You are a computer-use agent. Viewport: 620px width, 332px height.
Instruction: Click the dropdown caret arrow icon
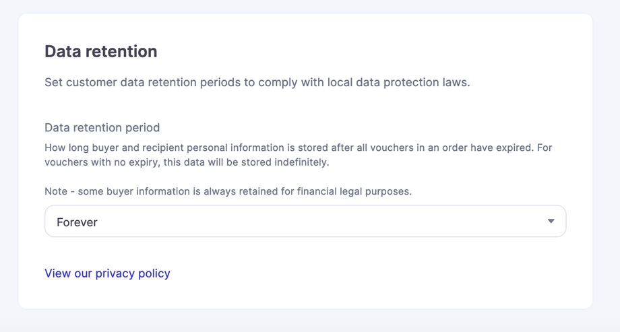click(x=551, y=222)
